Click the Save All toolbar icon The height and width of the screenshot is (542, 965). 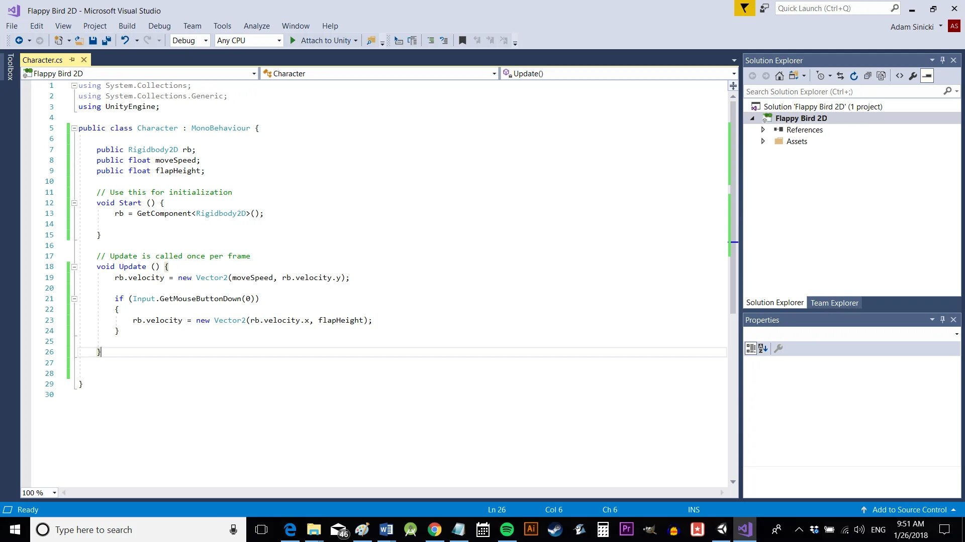click(106, 41)
